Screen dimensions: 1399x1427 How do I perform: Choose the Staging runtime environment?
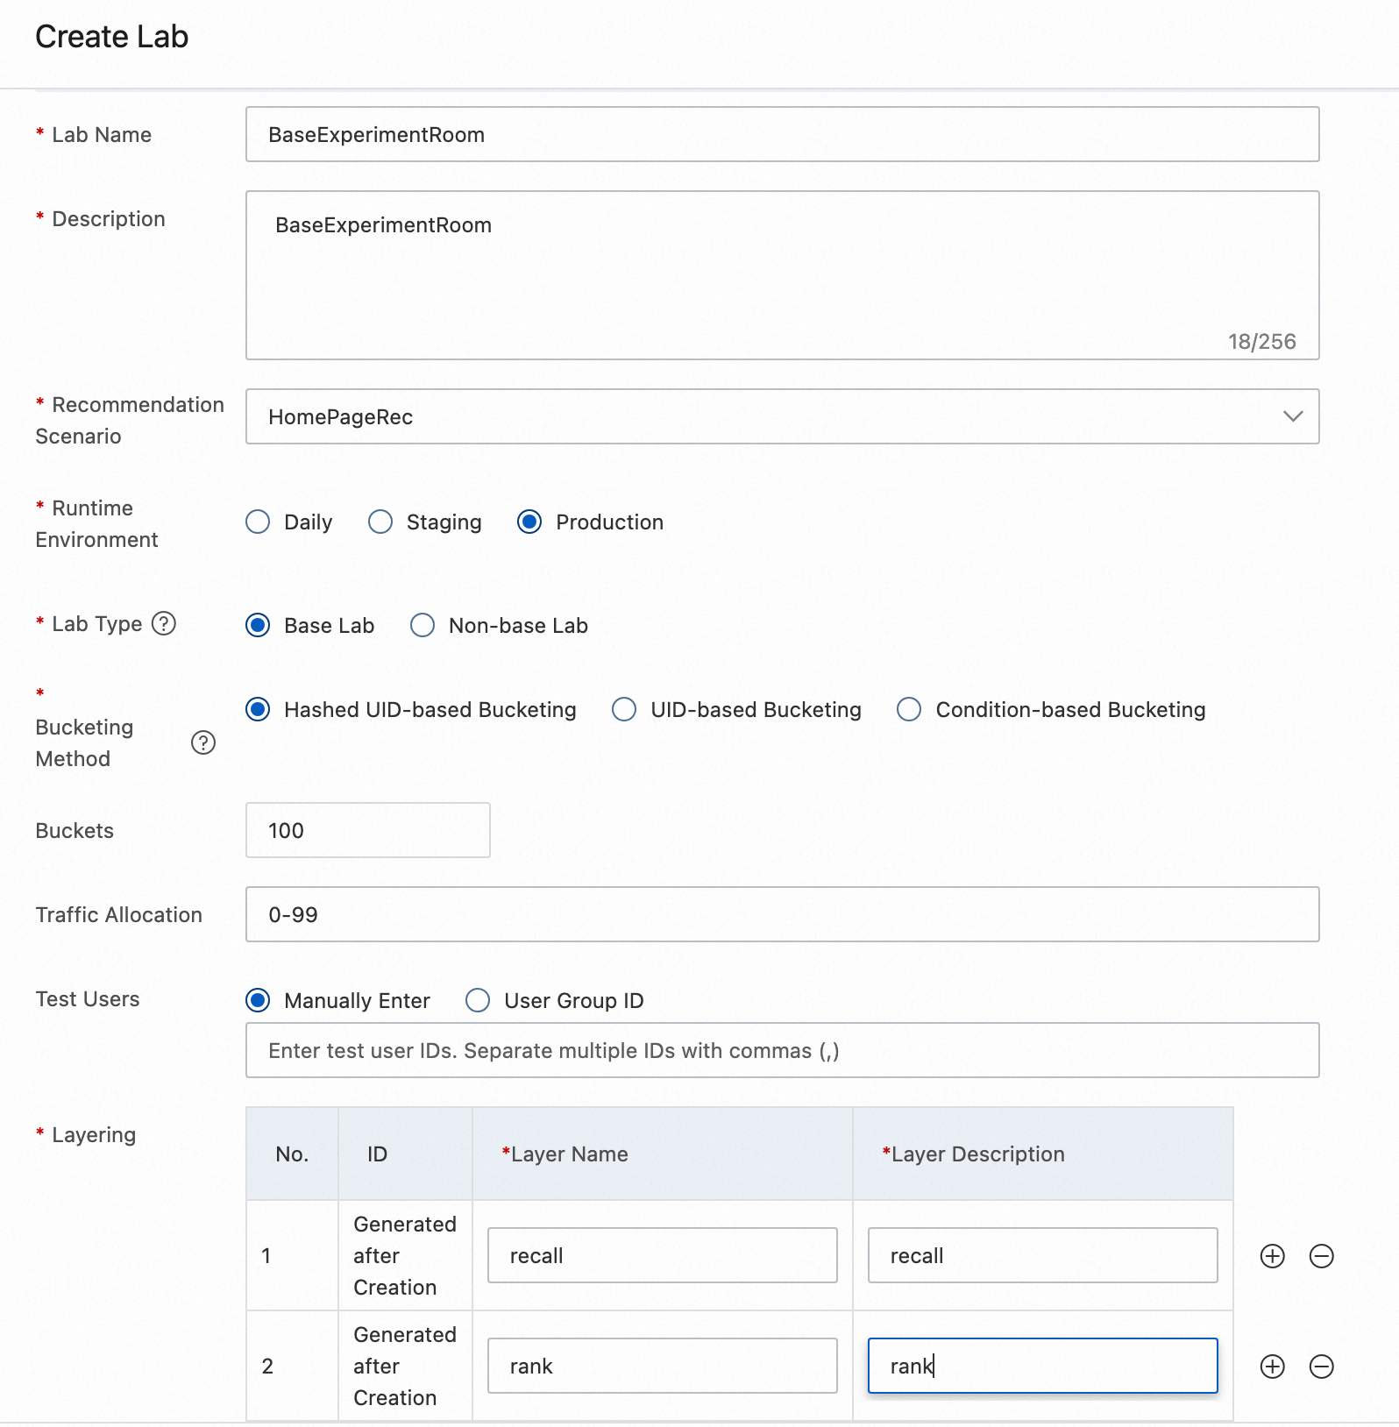click(x=380, y=522)
